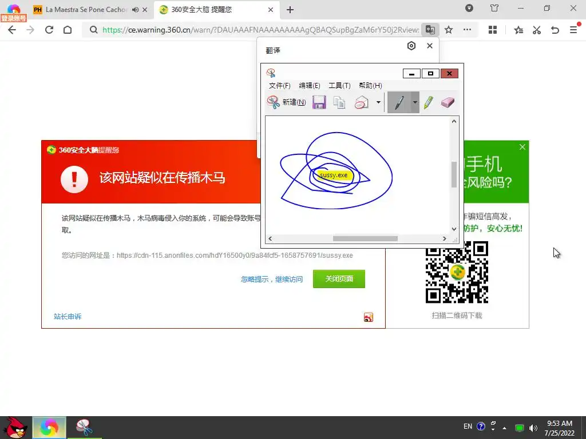Screen dimensions: 586x439
Task: Close the green mobile ad panel
Action: [522, 147]
